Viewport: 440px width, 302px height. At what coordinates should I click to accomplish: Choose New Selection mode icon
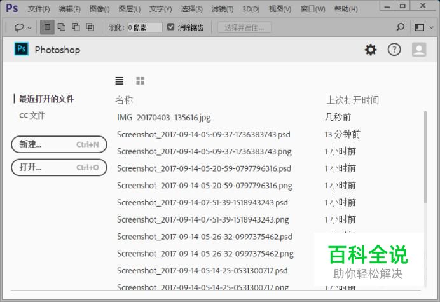pos(47,27)
